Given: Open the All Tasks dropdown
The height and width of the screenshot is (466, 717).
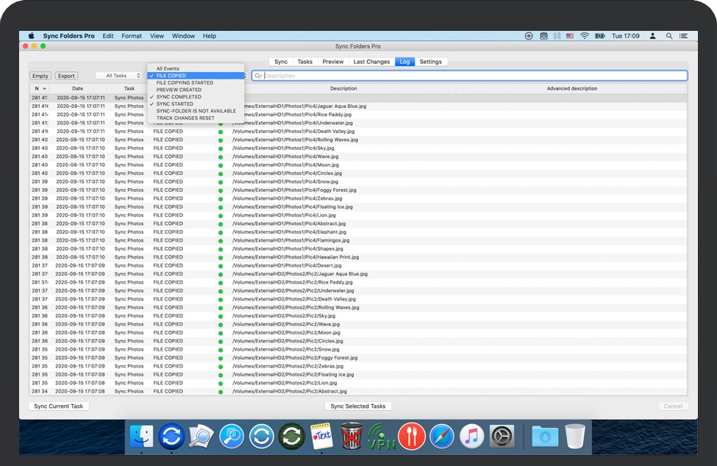Looking at the screenshot, I should (119, 76).
